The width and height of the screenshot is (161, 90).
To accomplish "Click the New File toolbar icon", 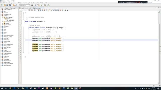I will [2, 5].
